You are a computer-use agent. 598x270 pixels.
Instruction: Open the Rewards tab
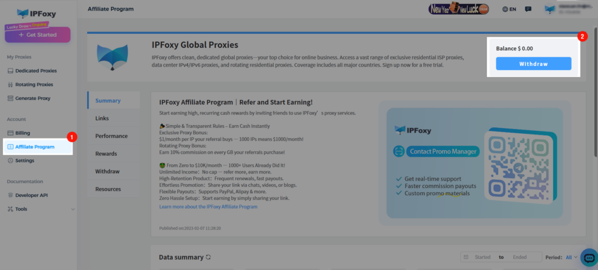point(106,154)
